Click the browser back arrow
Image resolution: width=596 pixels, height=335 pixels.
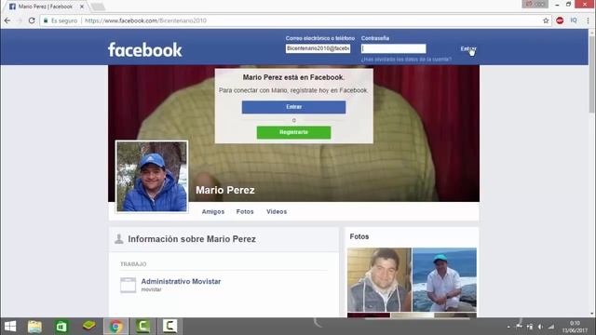tap(7, 20)
